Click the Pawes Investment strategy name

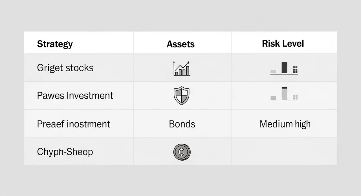75,95
